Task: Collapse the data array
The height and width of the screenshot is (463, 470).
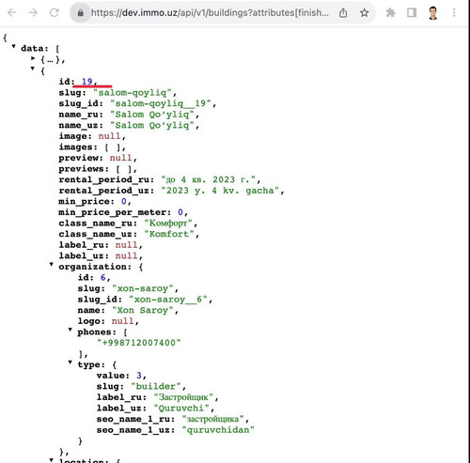Action: (x=14, y=47)
